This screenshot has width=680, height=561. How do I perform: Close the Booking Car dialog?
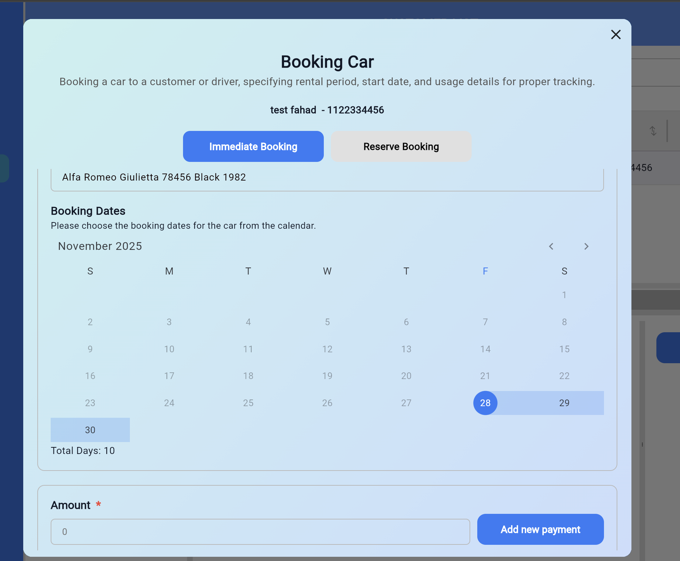tap(616, 34)
